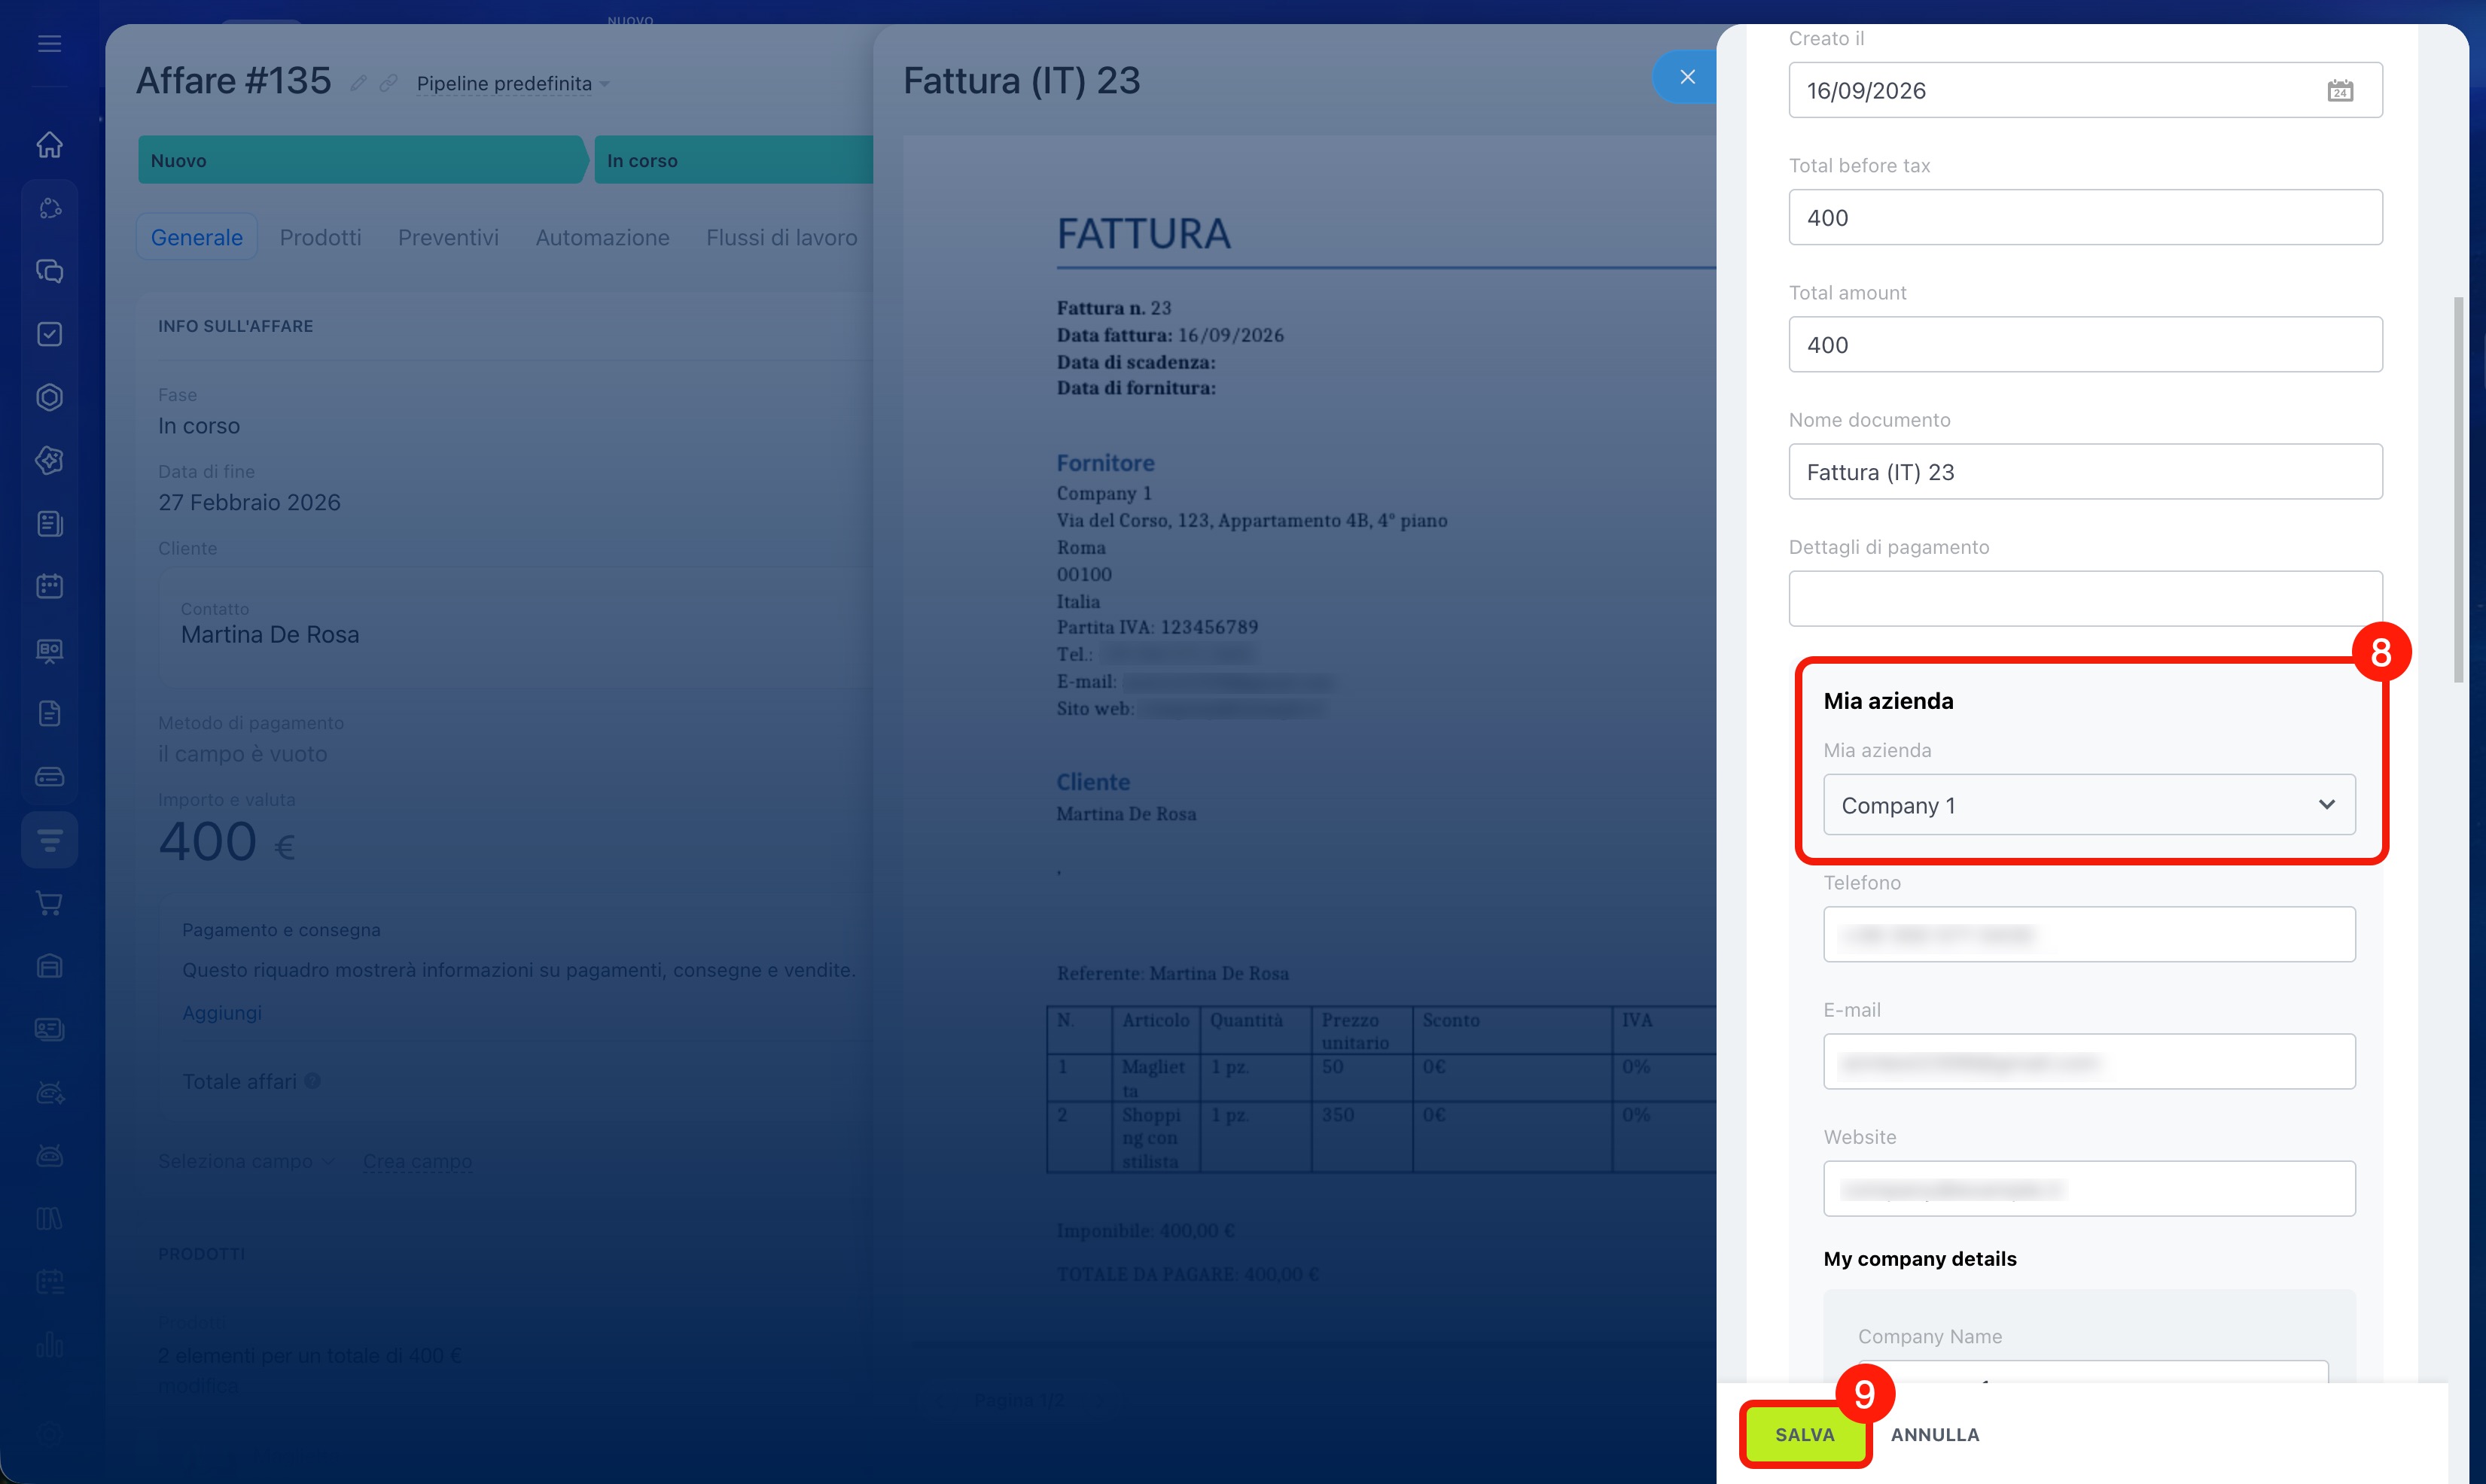Open the Pipeline predefinita dropdown
This screenshot has height=1484, width=2486.
pyautogui.click(x=513, y=84)
